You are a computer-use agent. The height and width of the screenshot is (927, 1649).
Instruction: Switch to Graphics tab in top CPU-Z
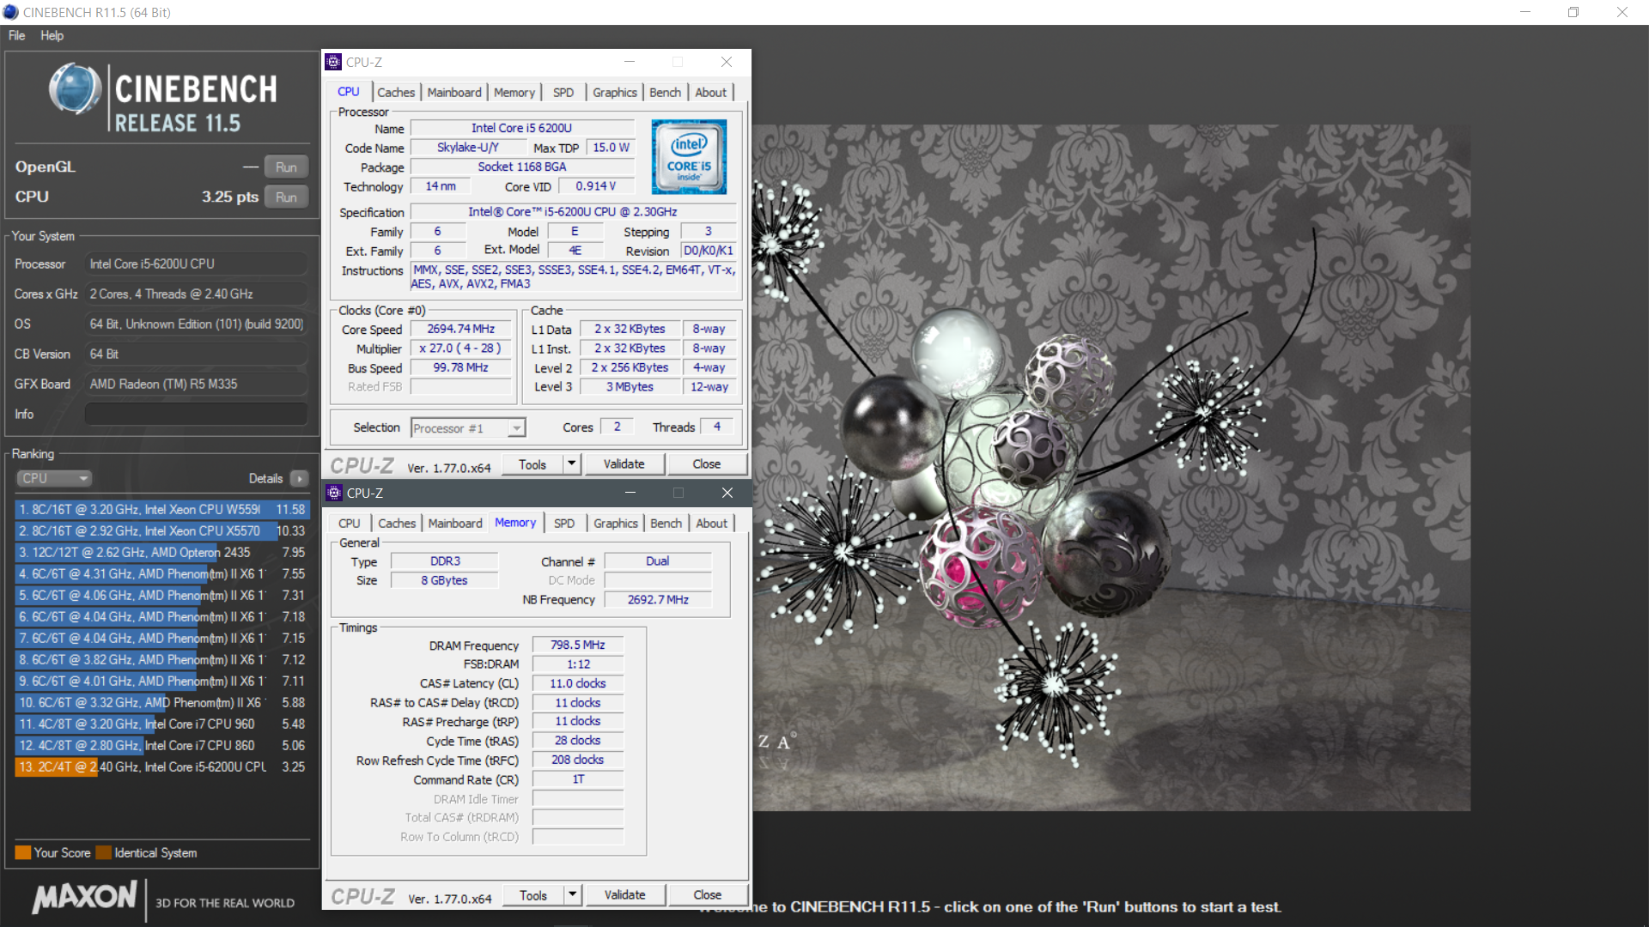pyautogui.click(x=615, y=92)
